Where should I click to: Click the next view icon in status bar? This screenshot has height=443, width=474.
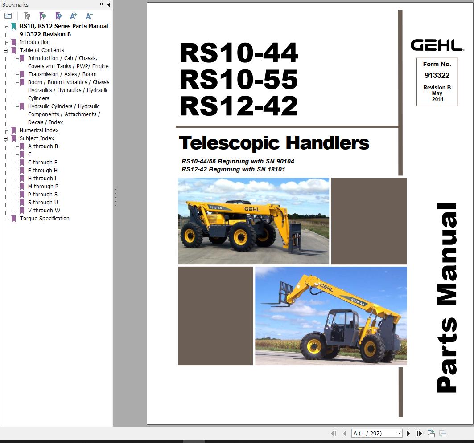coord(443,433)
